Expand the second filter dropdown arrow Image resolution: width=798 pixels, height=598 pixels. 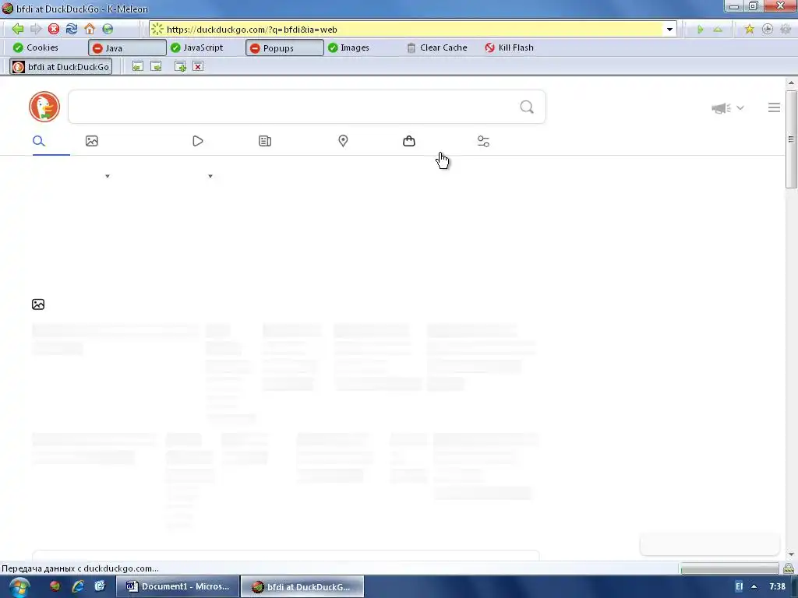(210, 177)
